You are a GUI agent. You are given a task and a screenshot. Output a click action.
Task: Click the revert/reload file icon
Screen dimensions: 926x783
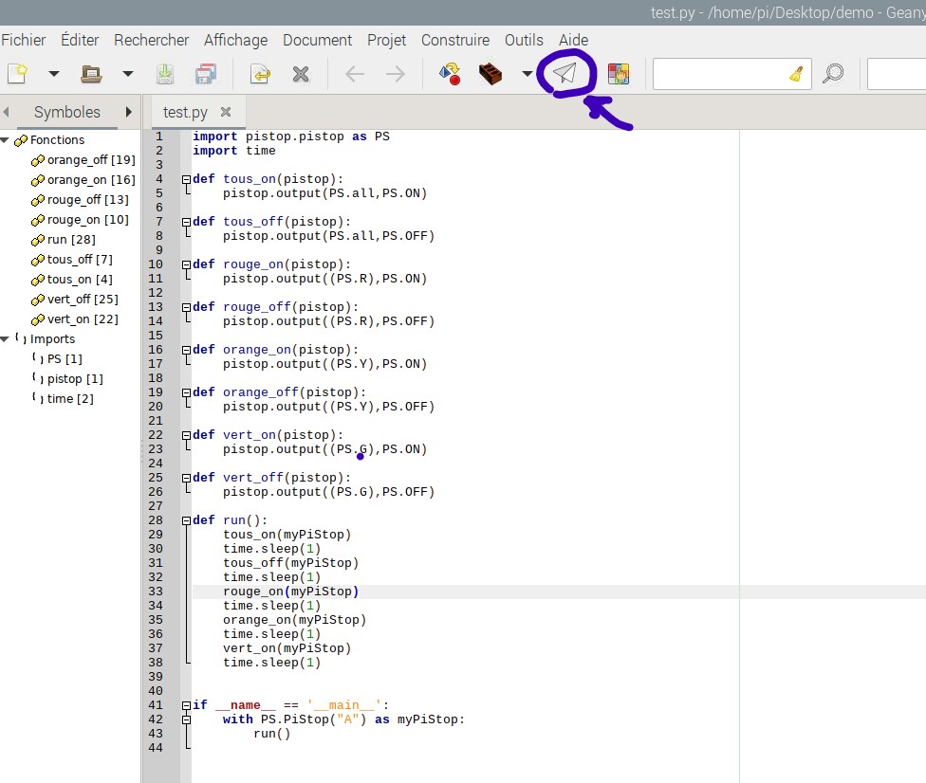point(259,74)
